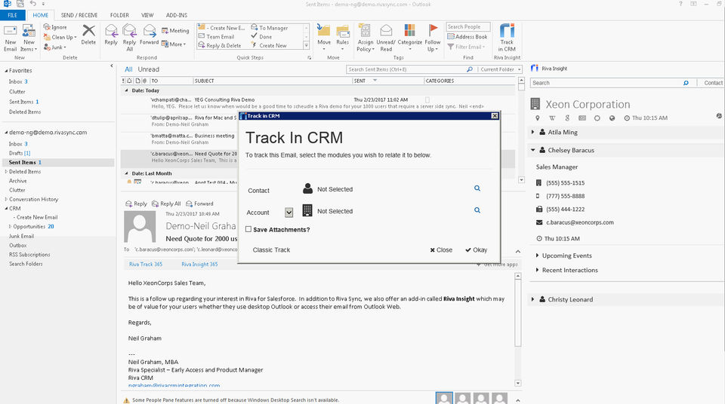The height and width of the screenshot is (404, 725).
Task: Select the Create New Email CRM folder
Action: [x=37, y=217]
